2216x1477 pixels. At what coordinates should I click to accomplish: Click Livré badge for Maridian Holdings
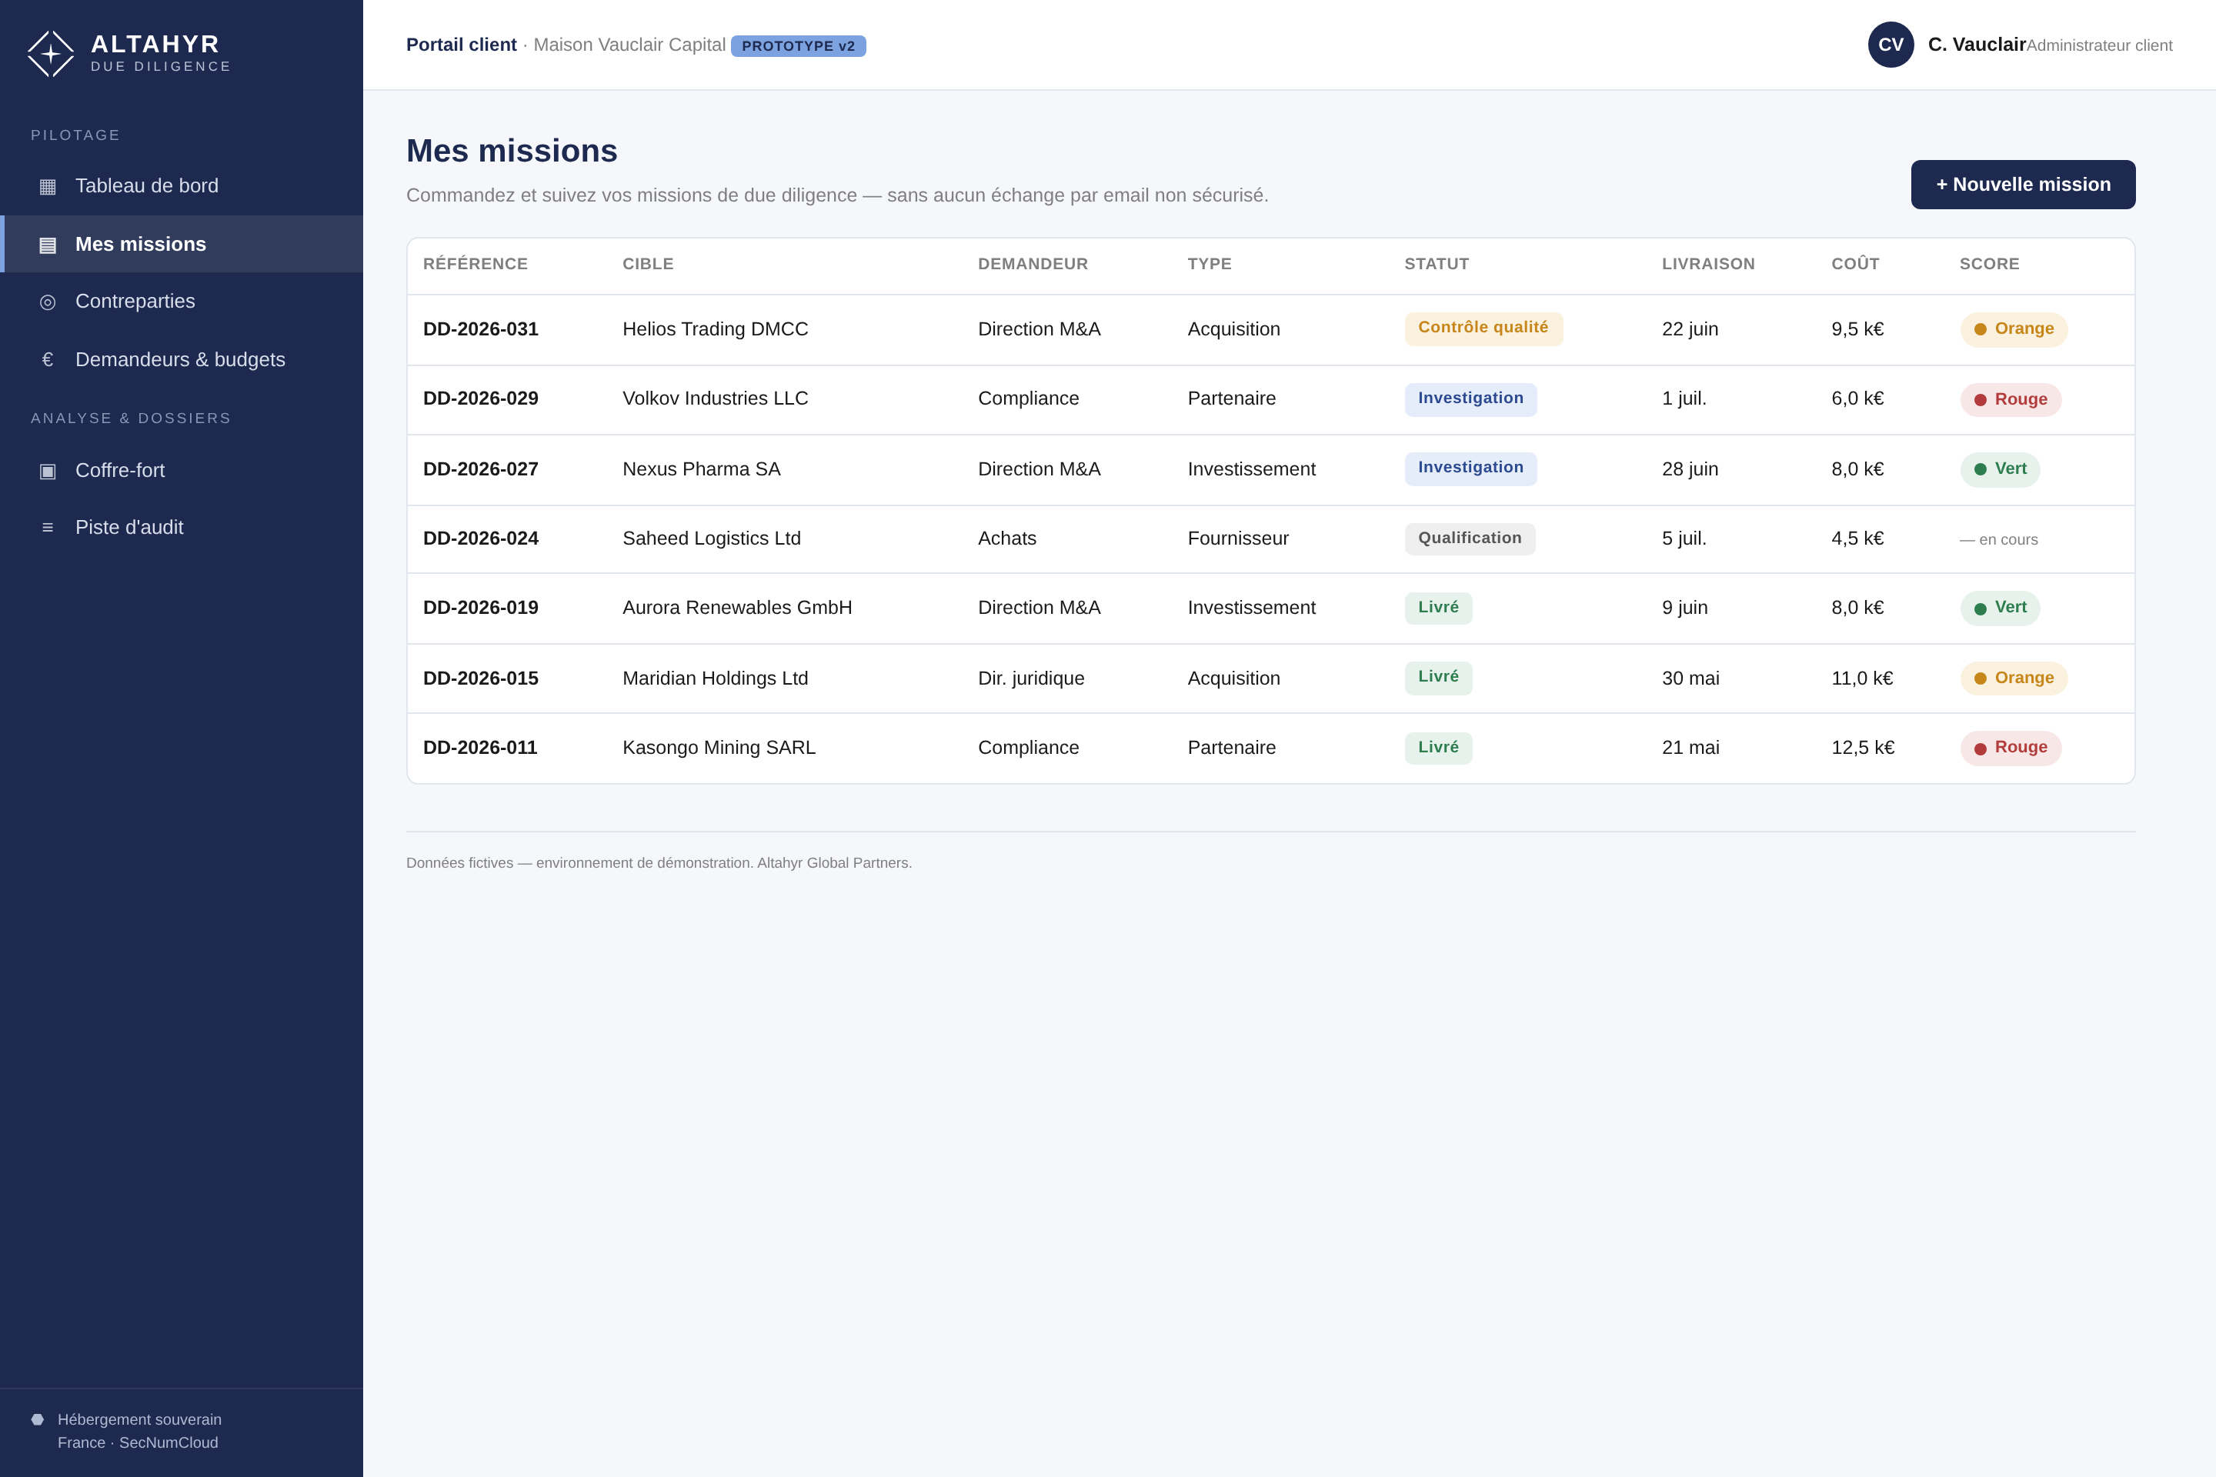[1439, 678]
